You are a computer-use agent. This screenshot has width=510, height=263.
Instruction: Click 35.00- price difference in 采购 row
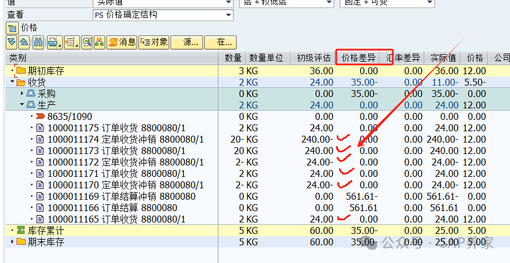tap(364, 94)
